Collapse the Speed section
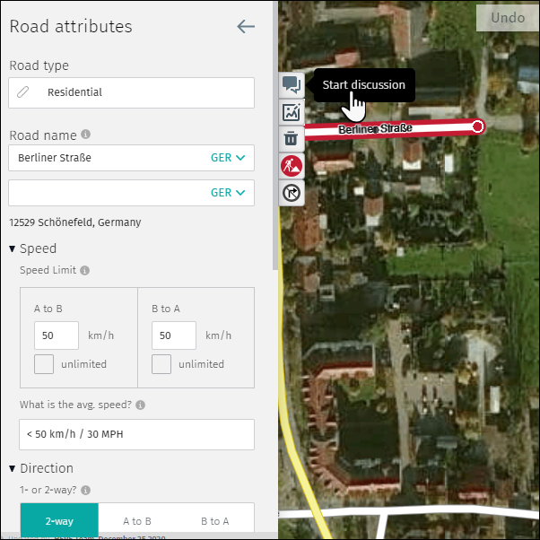The image size is (540, 540). [12, 248]
